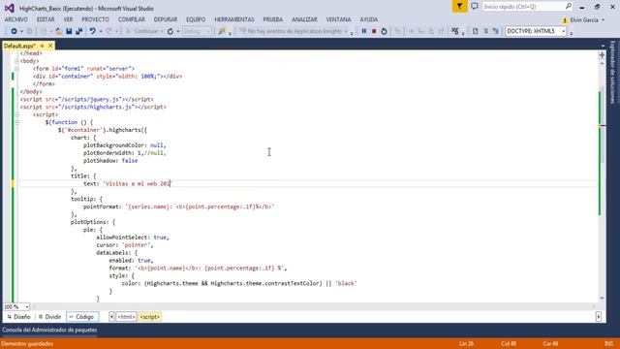Switch to Diseño view

point(19,317)
